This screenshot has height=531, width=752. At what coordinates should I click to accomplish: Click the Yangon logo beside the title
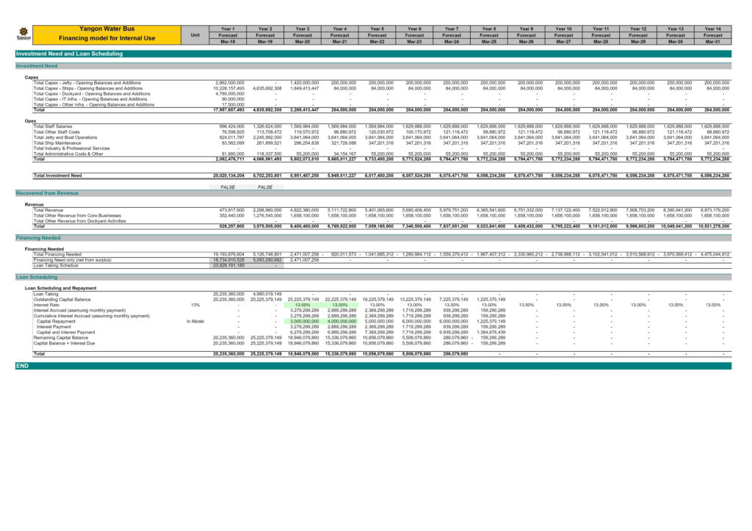(23, 34)
